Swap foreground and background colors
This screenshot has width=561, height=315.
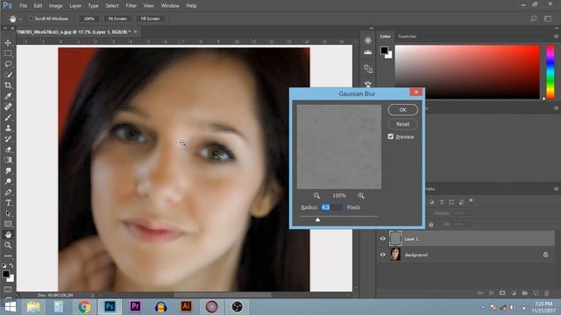point(11,265)
